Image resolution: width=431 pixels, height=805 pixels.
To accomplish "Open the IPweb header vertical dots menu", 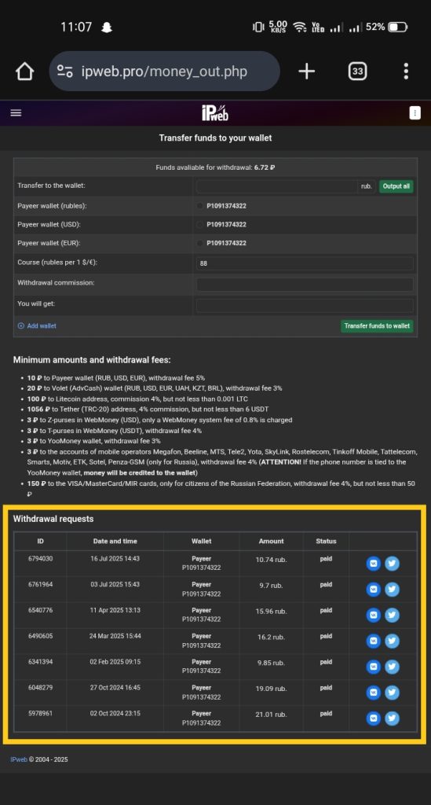I will (415, 113).
